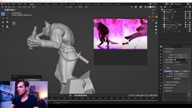
Task: Select Object bevel mode button
Action: [x=177, y=71]
